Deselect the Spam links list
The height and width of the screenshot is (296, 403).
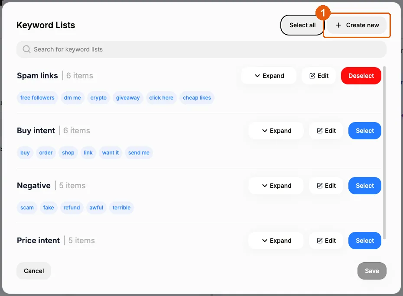361,76
